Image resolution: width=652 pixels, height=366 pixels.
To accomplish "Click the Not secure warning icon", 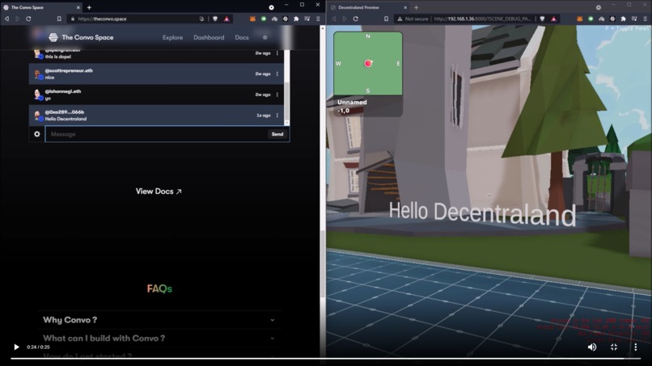I will 400,19.
